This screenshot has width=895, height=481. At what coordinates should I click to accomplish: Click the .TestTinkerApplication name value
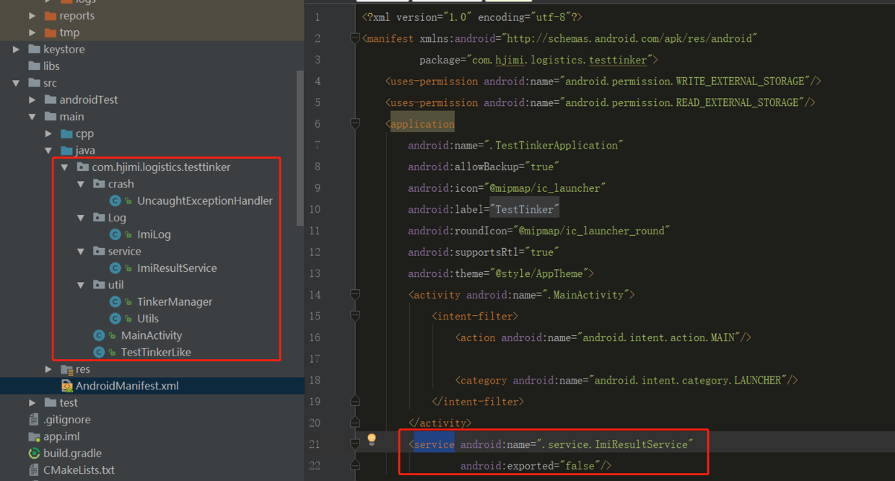click(x=554, y=145)
